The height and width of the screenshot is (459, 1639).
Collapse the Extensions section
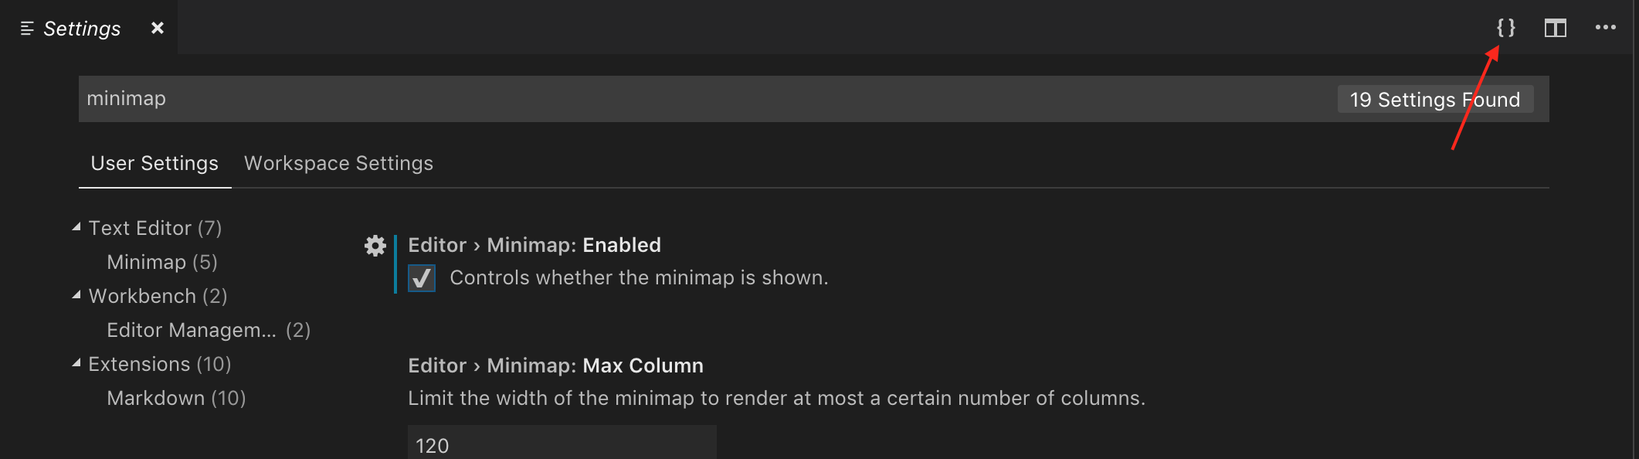[x=76, y=362]
